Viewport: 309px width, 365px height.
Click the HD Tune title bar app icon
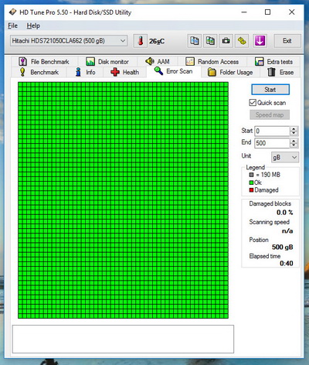[x=12, y=12]
